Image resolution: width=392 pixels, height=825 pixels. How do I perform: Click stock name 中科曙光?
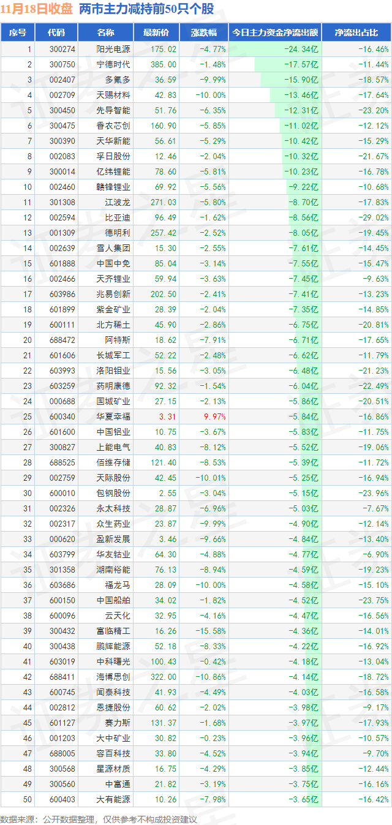[x=113, y=661]
